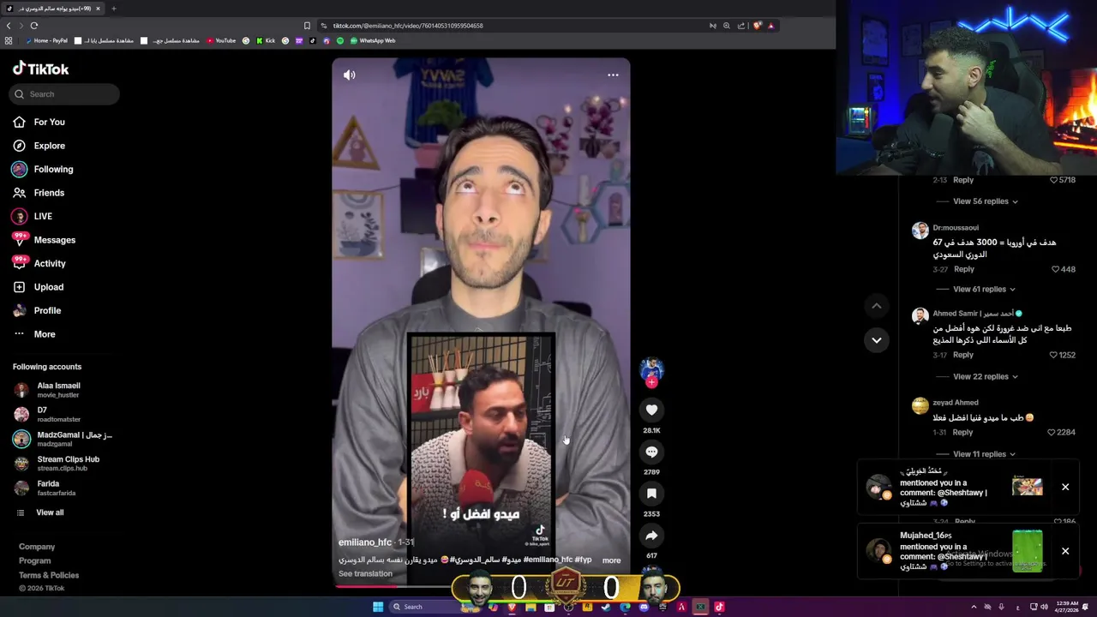Click the TikTok logo in the sidebar
1097x617 pixels.
pyautogui.click(x=40, y=69)
